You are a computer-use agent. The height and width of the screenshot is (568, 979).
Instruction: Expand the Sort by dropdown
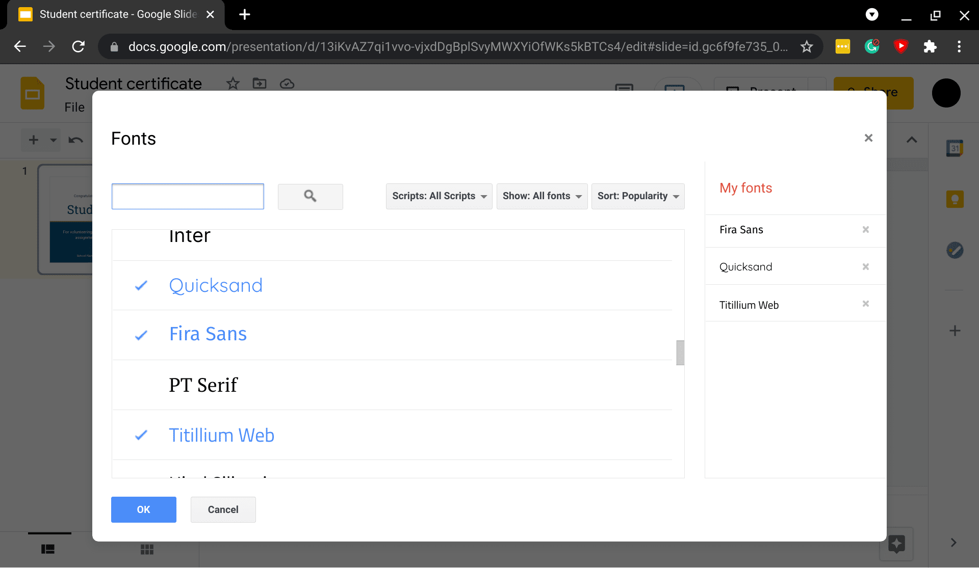(x=637, y=196)
